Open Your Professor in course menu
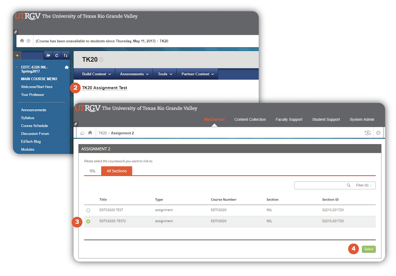 [x=32, y=95]
